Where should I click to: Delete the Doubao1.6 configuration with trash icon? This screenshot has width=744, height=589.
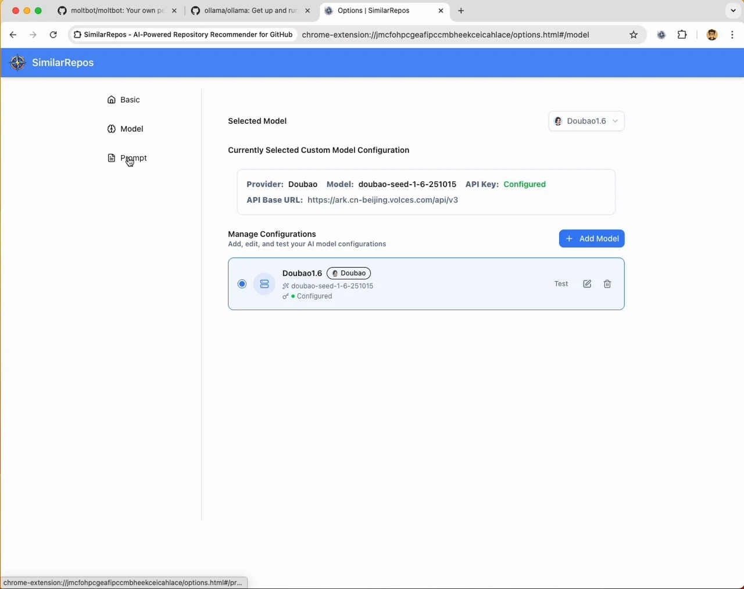click(607, 284)
